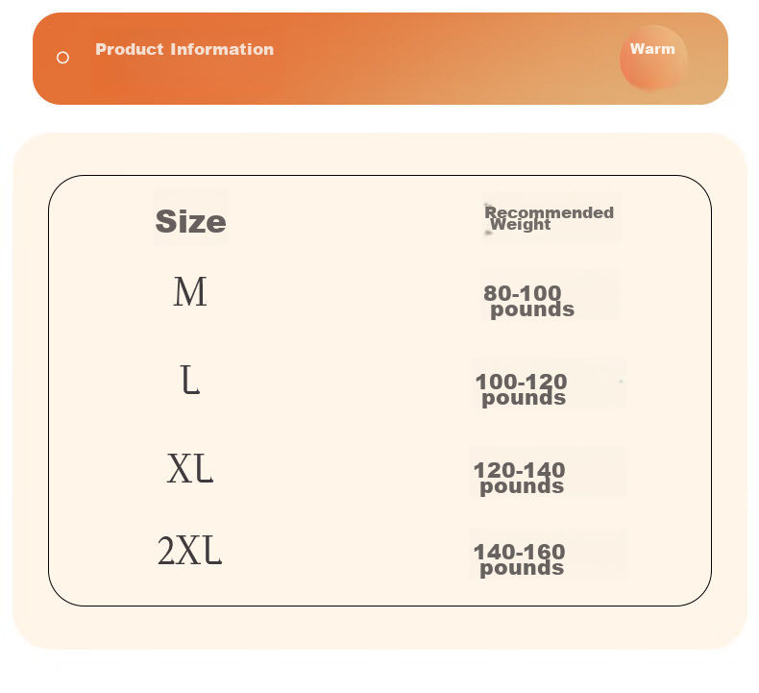Click the 120-140 pounds weight text
Screen dimensions: 759x693
pos(520,478)
